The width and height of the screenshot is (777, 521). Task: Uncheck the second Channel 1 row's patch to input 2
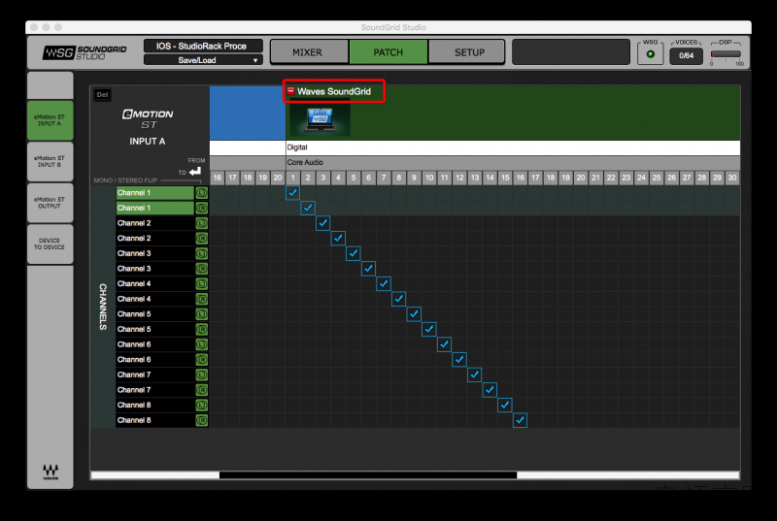(x=308, y=208)
